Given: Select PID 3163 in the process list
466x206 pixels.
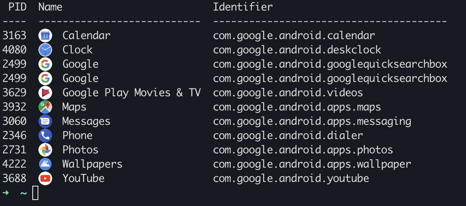Looking at the screenshot, I should [x=14, y=36].
